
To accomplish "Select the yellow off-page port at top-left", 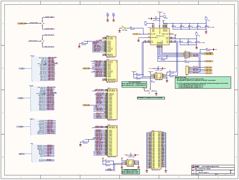I will tap(21, 23).
